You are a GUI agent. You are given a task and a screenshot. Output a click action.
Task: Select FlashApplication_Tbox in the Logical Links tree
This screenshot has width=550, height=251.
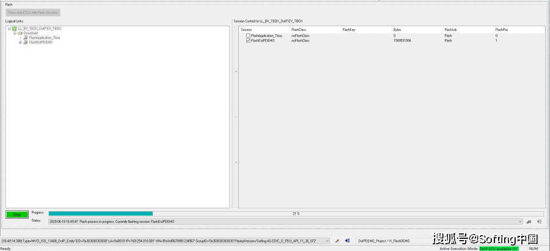pos(45,38)
